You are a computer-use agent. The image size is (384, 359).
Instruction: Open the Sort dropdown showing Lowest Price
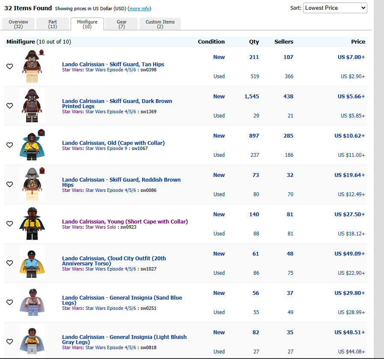point(335,8)
